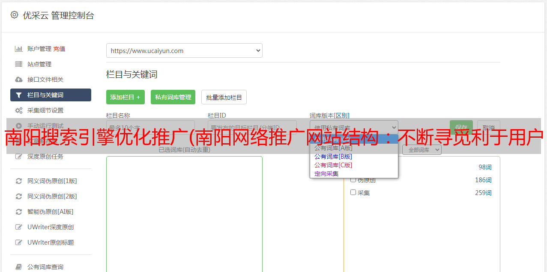Click the play icon next to 手动运行测试

pos(18,126)
